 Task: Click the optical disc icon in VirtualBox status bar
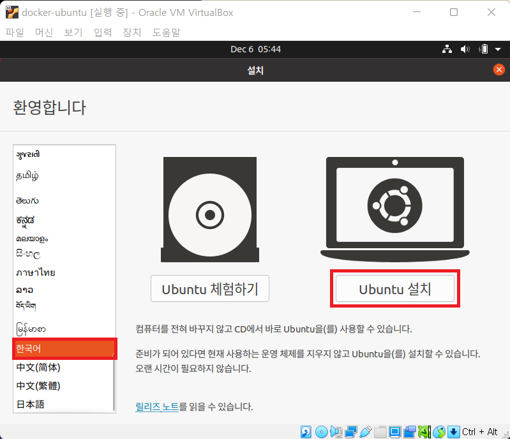[x=321, y=432]
